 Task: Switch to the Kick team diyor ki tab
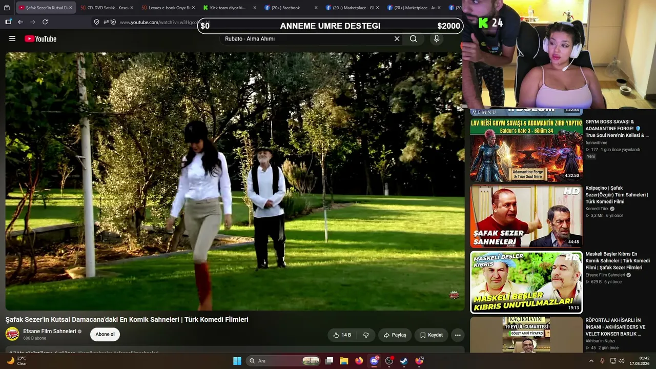(x=228, y=8)
